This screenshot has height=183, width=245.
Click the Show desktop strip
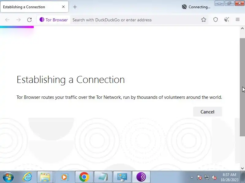(x=243, y=177)
